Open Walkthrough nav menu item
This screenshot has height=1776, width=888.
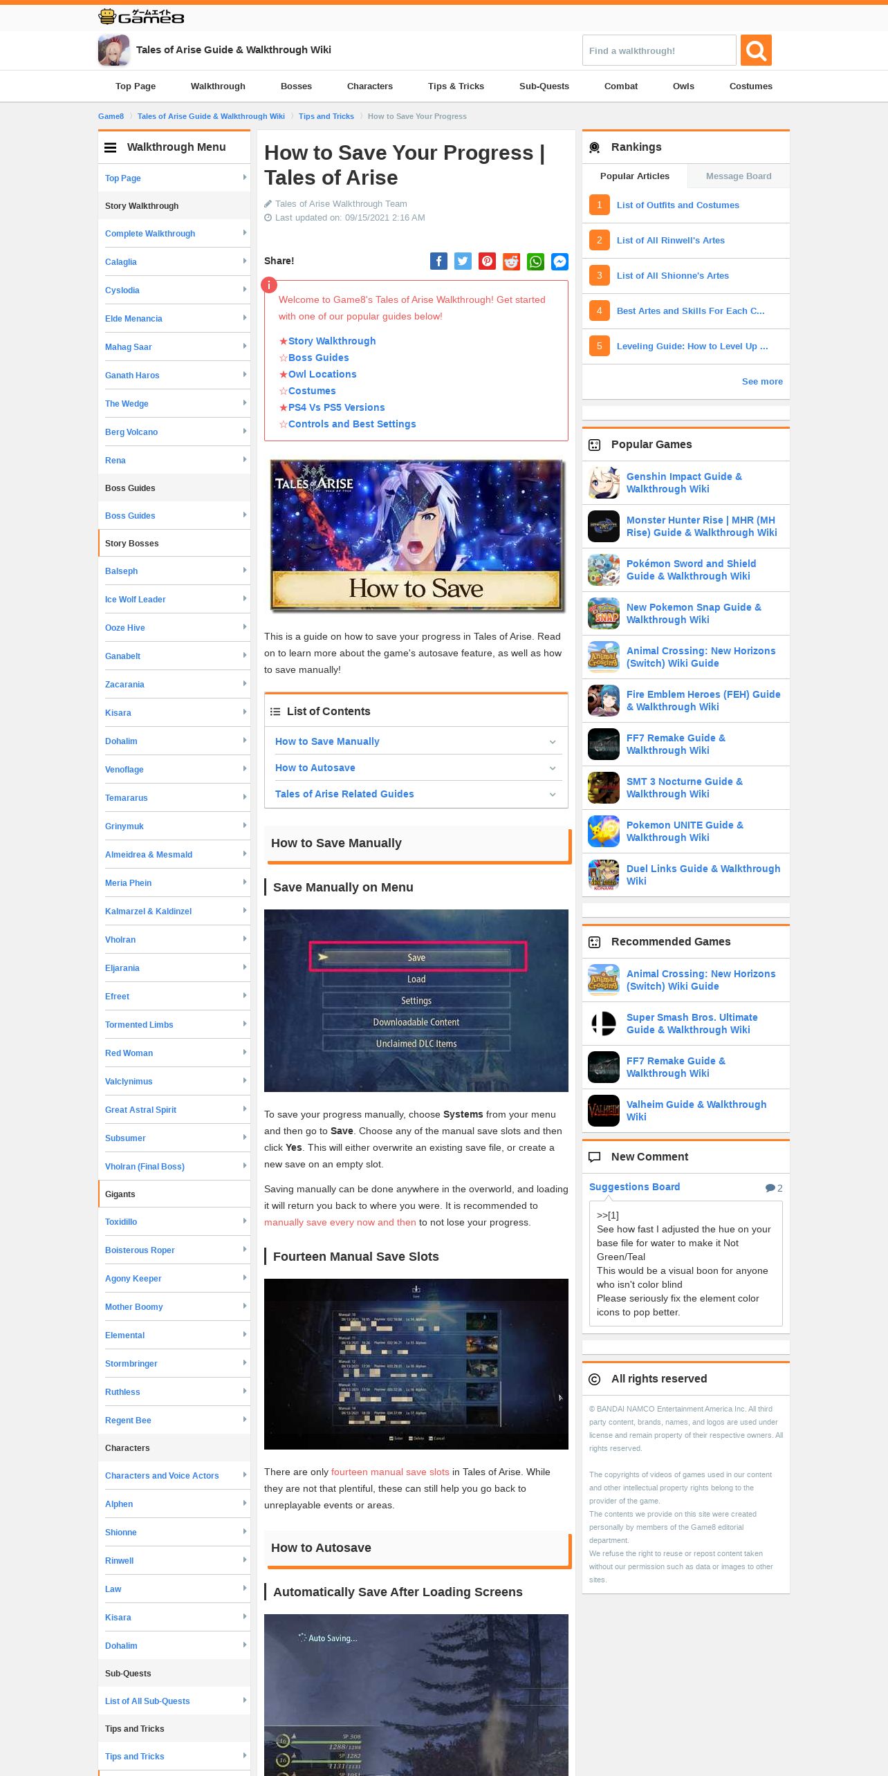pos(218,86)
